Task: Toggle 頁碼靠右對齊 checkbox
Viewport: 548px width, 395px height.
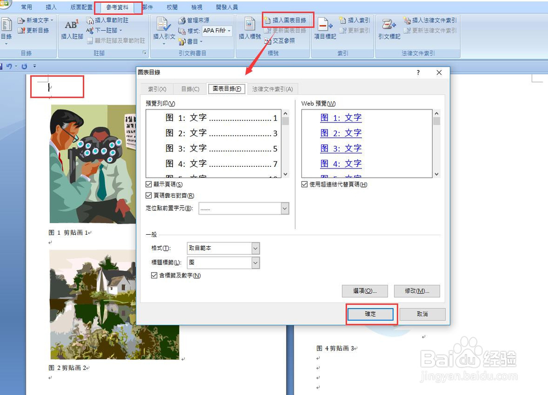Action: (x=149, y=195)
